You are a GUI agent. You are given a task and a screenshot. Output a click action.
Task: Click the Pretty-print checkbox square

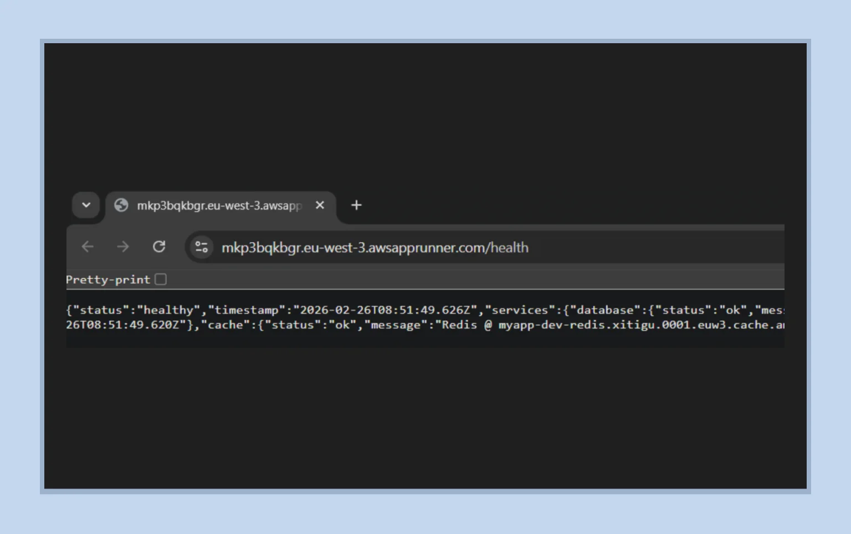click(x=161, y=279)
